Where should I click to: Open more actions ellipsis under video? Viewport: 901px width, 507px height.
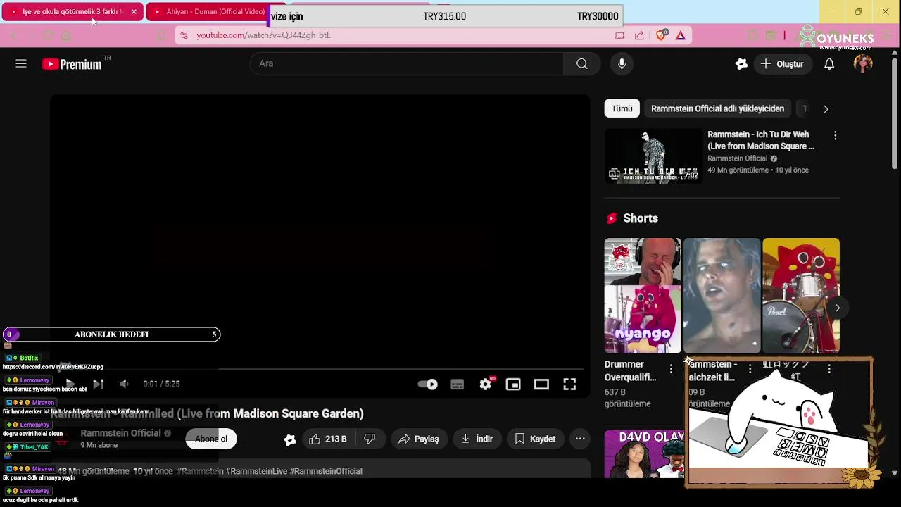coord(580,439)
